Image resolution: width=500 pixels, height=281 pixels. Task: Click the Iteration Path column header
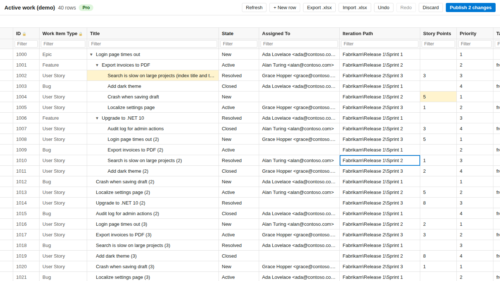380,33
